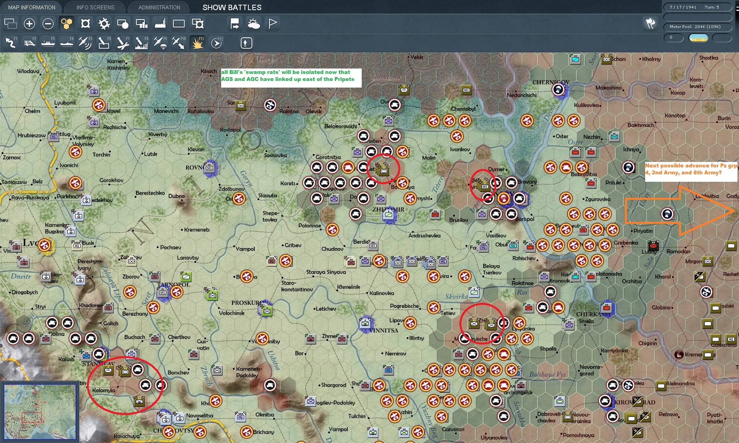Select the black Soviet unit at Lubny
Screen dimensions: 739x443
tap(653, 246)
